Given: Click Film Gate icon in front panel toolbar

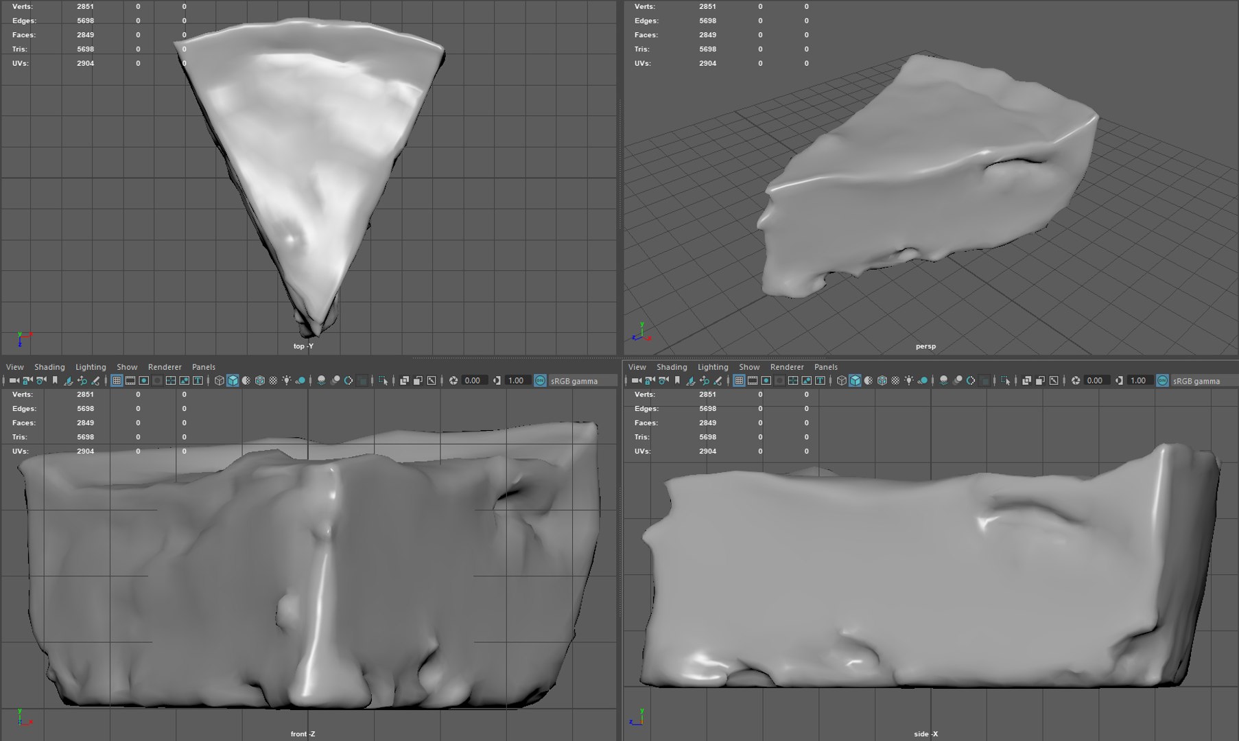Looking at the screenshot, I should [130, 381].
